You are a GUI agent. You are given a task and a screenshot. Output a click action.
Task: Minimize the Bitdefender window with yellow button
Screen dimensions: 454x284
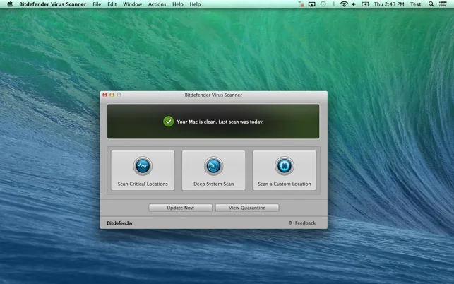click(112, 95)
